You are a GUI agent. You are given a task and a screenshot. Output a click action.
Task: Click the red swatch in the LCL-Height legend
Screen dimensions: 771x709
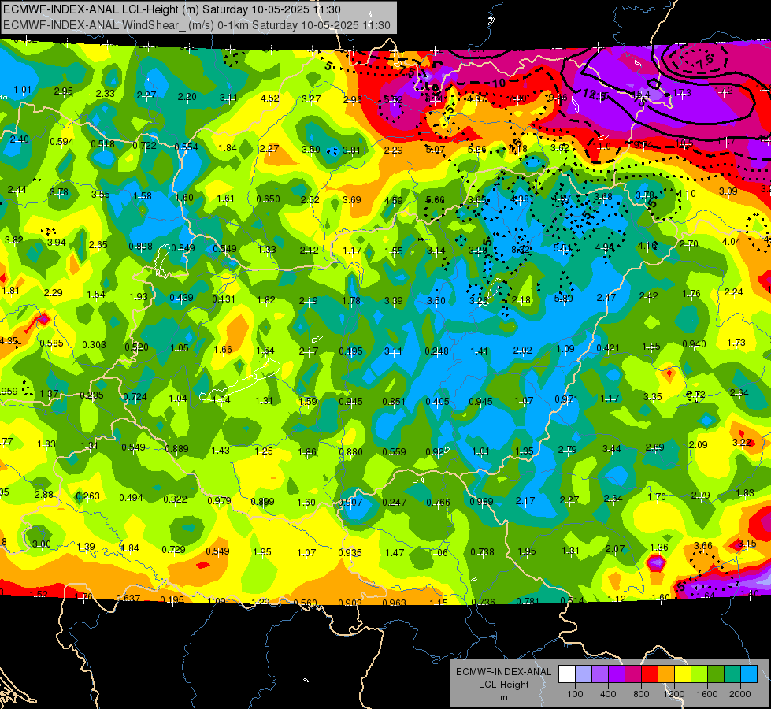(650, 674)
